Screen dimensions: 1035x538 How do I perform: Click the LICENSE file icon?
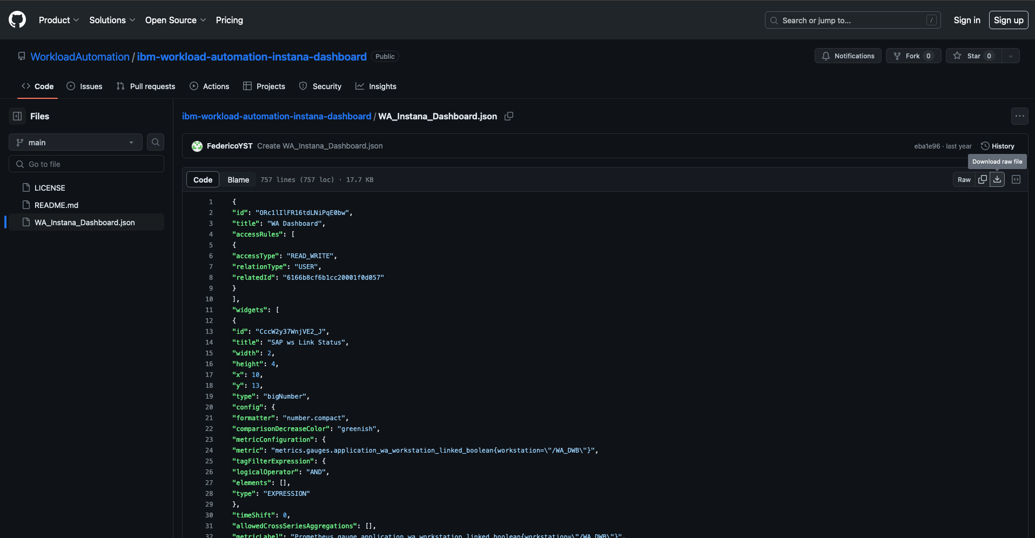(x=26, y=187)
